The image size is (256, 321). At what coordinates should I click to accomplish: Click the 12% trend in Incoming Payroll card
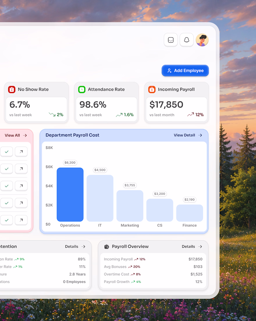(195, 115)
